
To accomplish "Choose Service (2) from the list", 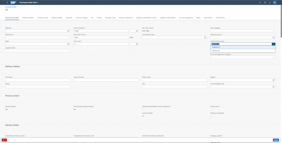I will click(243, 51).
